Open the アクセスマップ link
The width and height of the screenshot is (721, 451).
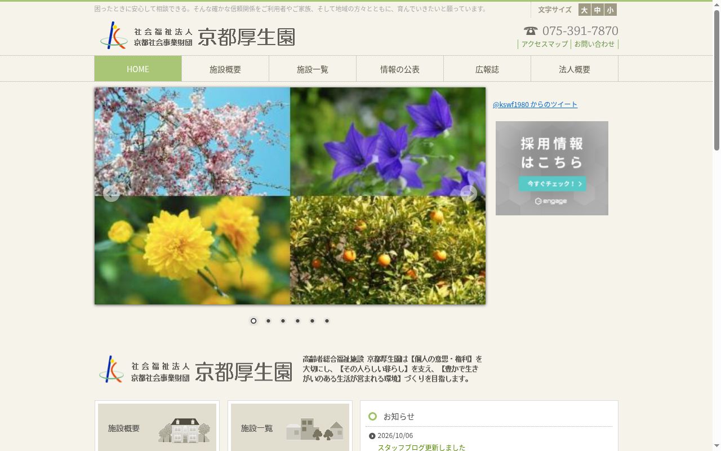[544, 44]
